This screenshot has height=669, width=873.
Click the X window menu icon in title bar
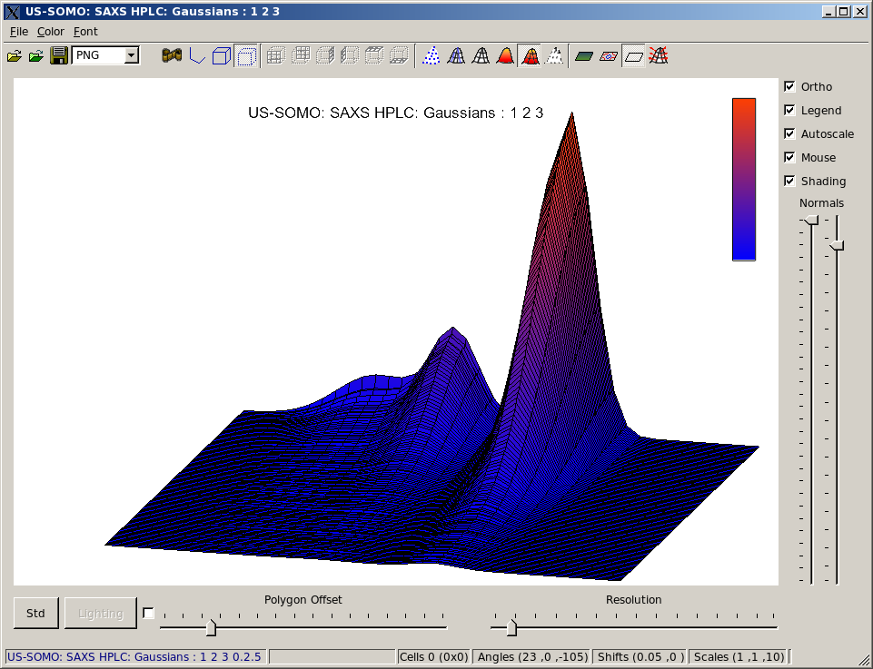coord(12,11)
